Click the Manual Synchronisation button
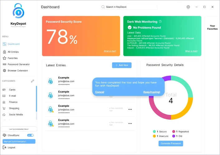 click(x=19, y=141)
